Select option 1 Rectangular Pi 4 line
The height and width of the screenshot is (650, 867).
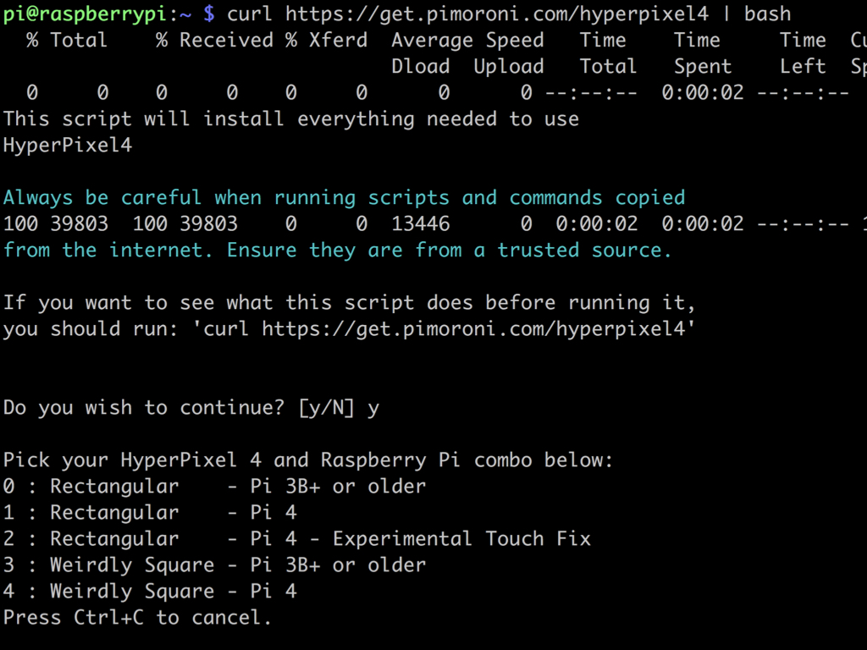[150, 512]
